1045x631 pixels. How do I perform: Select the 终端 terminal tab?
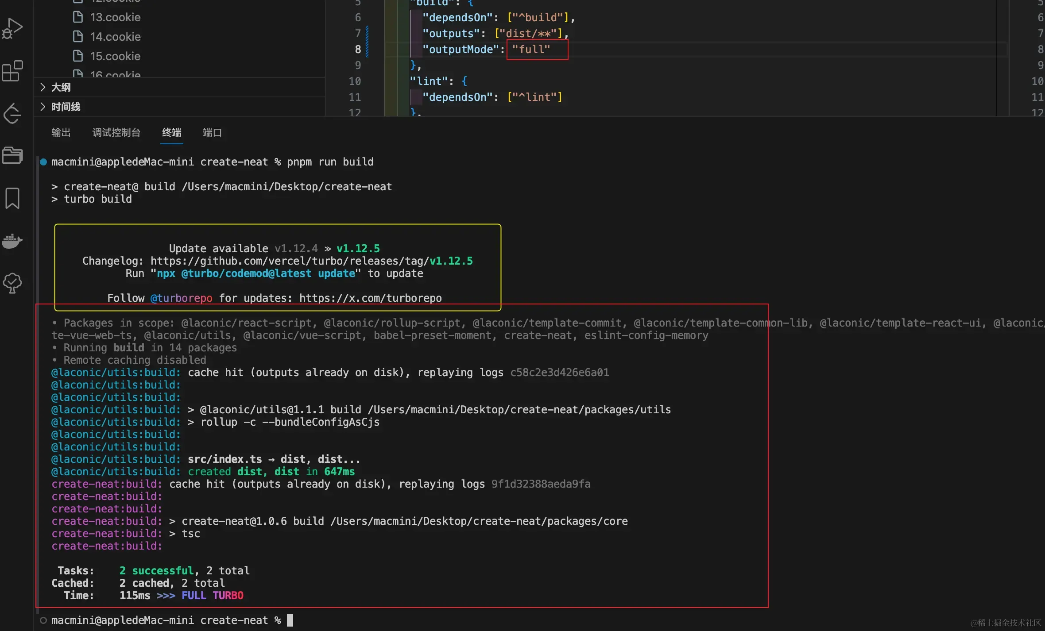tap(172, 132)
